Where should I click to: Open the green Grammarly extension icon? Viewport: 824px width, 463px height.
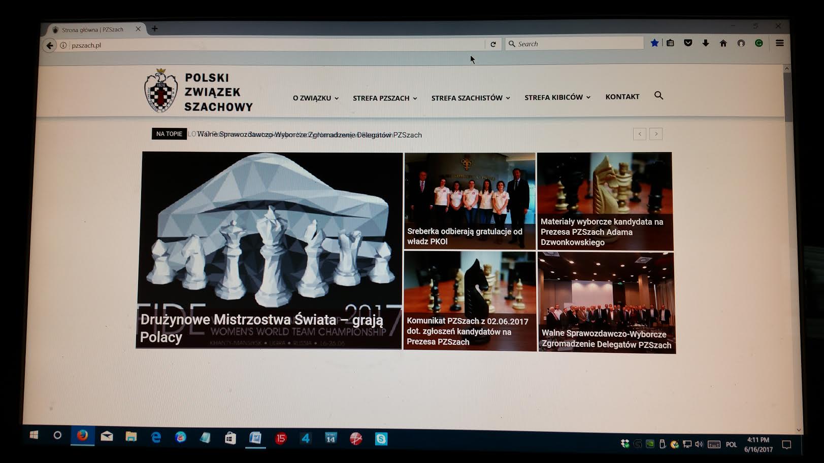[x=759, y=43]
